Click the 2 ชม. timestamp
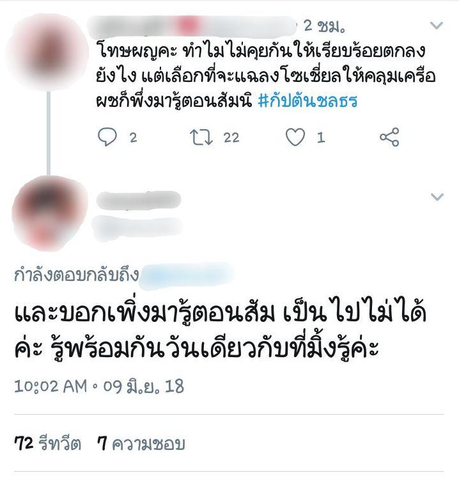 [324, 26]
